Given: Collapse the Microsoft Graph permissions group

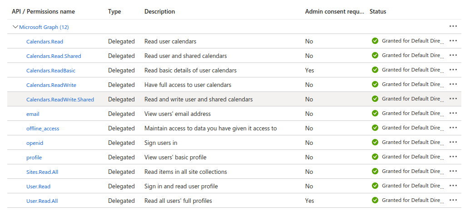Looking at the screenshot, I should click(x=15, y=27).
